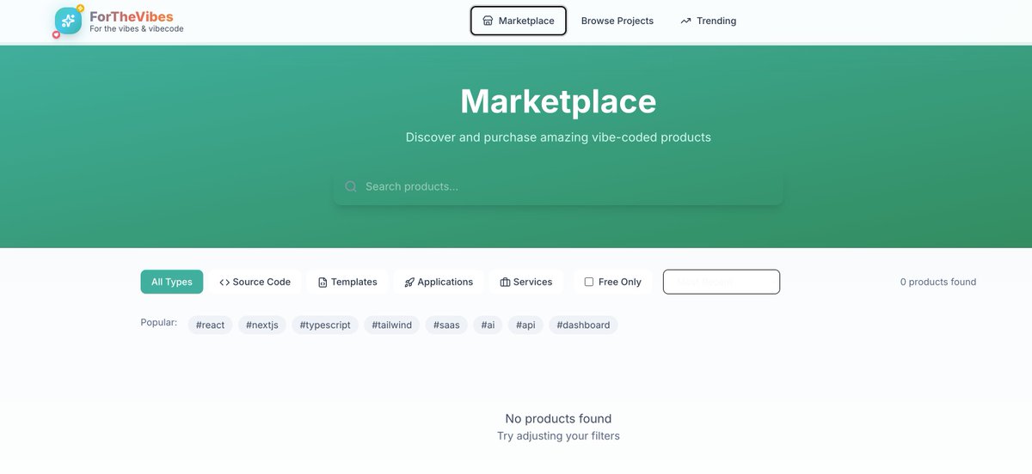Viewport: 1032px width, 474px height.
Task: Select the #saas popular tag
Action: [x=446, y=325]
